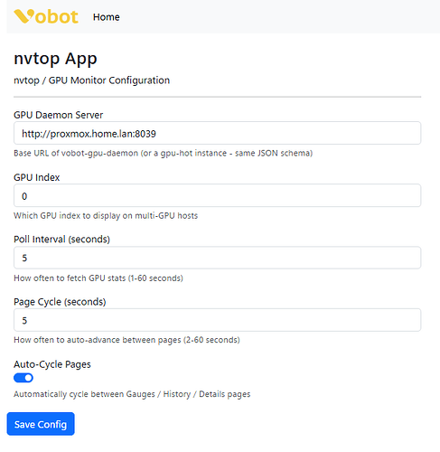Click the 'Base URL of vobot-gpu-daemon' help text
The image size is (440, 452).
163,154
